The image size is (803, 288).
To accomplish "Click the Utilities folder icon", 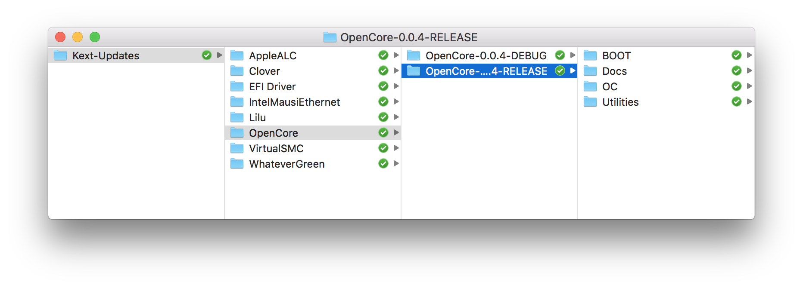I will (x=590, y=102).
